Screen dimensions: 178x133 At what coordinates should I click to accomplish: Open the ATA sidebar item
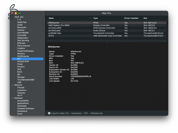click(x=19, y=20)
